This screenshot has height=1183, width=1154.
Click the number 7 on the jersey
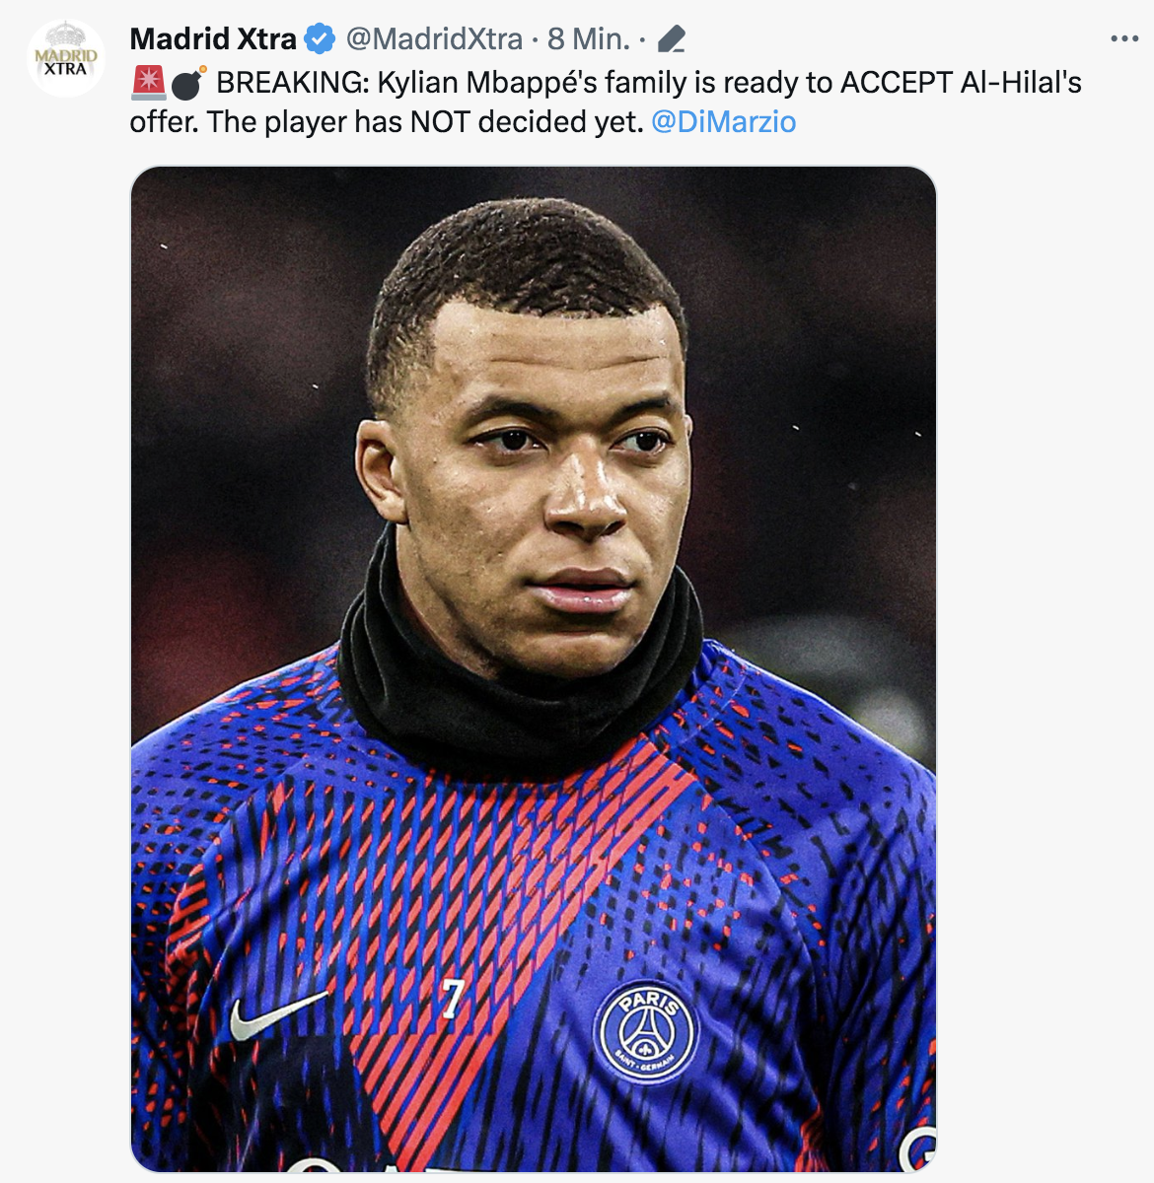pos(452,999)
